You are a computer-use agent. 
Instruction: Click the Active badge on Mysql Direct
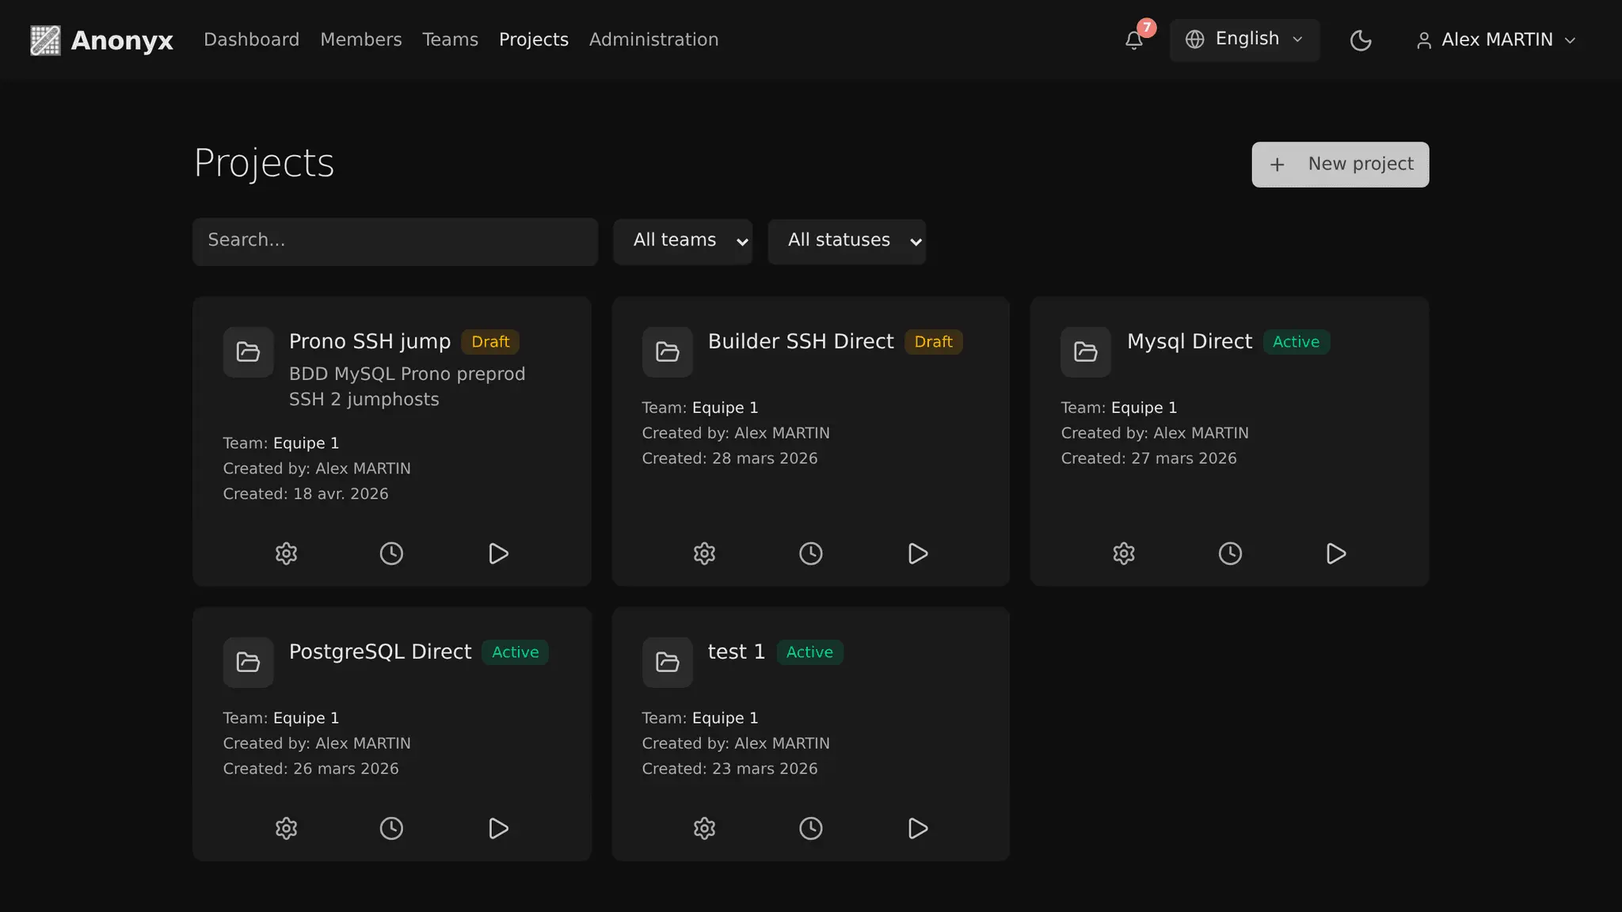[x=1296, y=342]
